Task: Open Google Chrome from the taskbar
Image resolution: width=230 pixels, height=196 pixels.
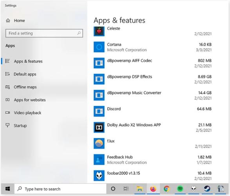Action: (x=167, y=189)
